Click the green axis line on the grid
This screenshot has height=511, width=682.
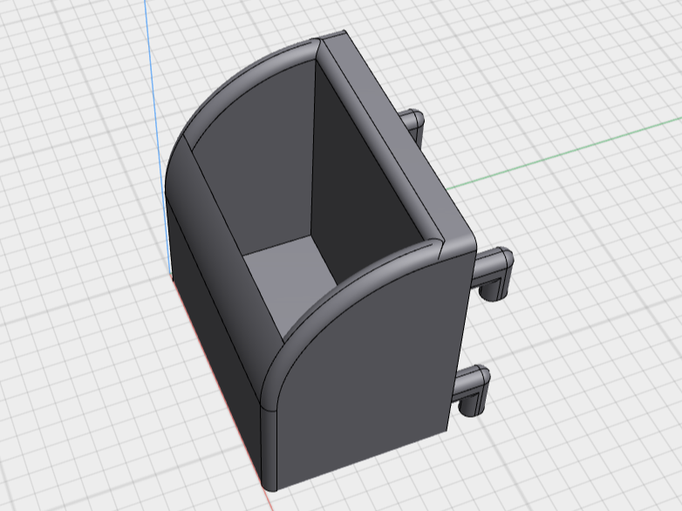[x=564, y=154]
